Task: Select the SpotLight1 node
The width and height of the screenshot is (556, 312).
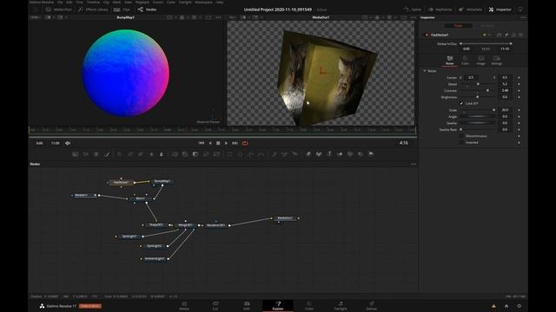Action: tap(129, 237)
